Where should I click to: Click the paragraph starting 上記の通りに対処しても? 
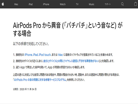[66, 77]
